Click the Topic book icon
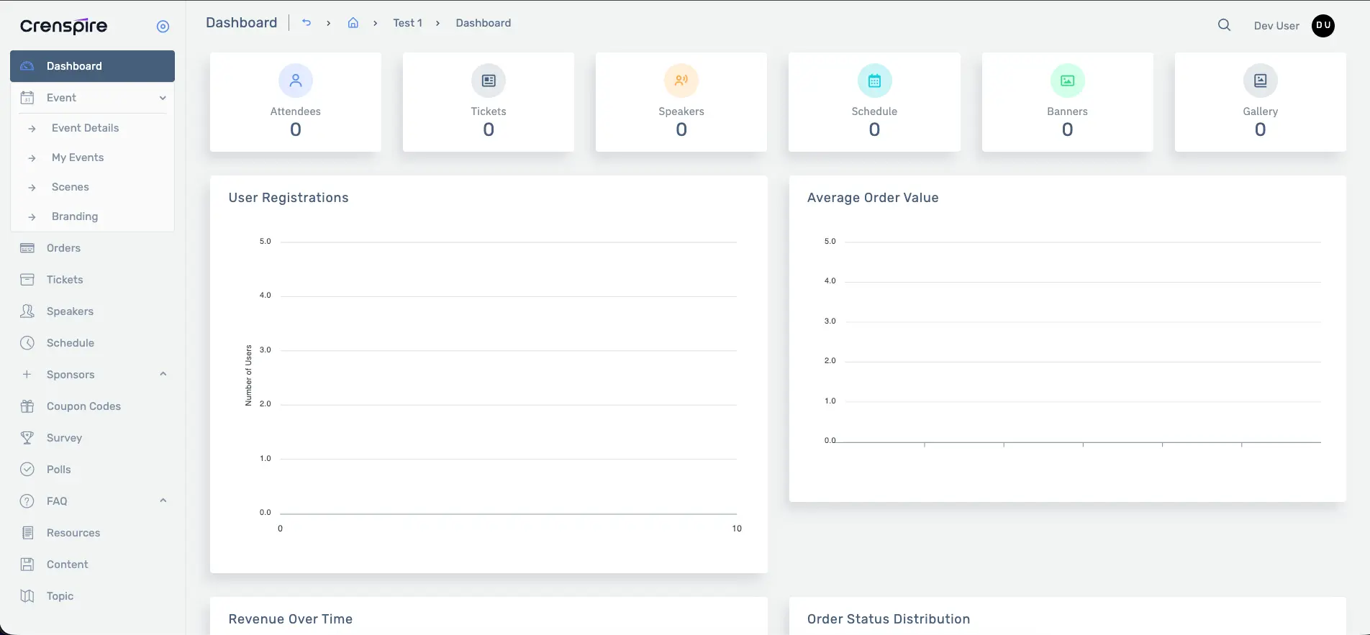1370x635 pixels. tap(27, 596)
